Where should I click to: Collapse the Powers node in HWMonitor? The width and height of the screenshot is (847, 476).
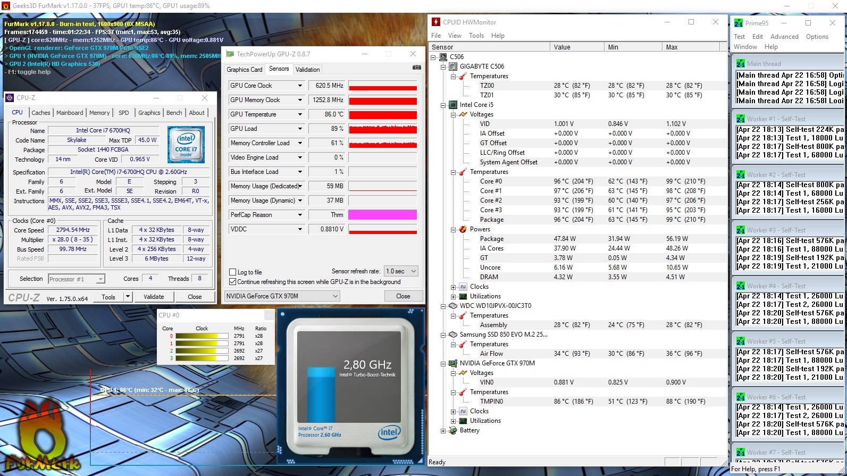453,230
